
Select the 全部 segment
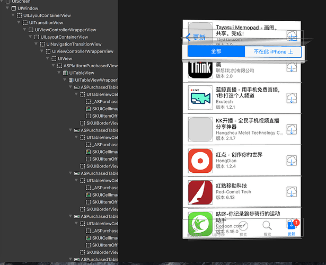pyautogui.click(x=216, y=51)
